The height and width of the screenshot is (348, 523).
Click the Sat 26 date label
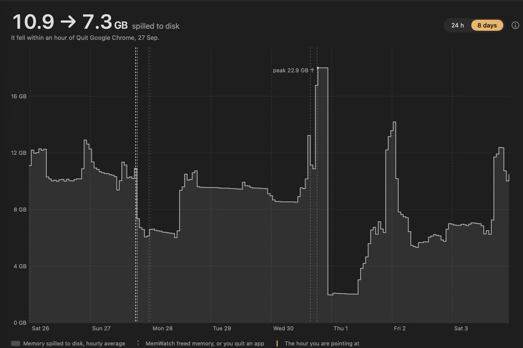(40, 328)
